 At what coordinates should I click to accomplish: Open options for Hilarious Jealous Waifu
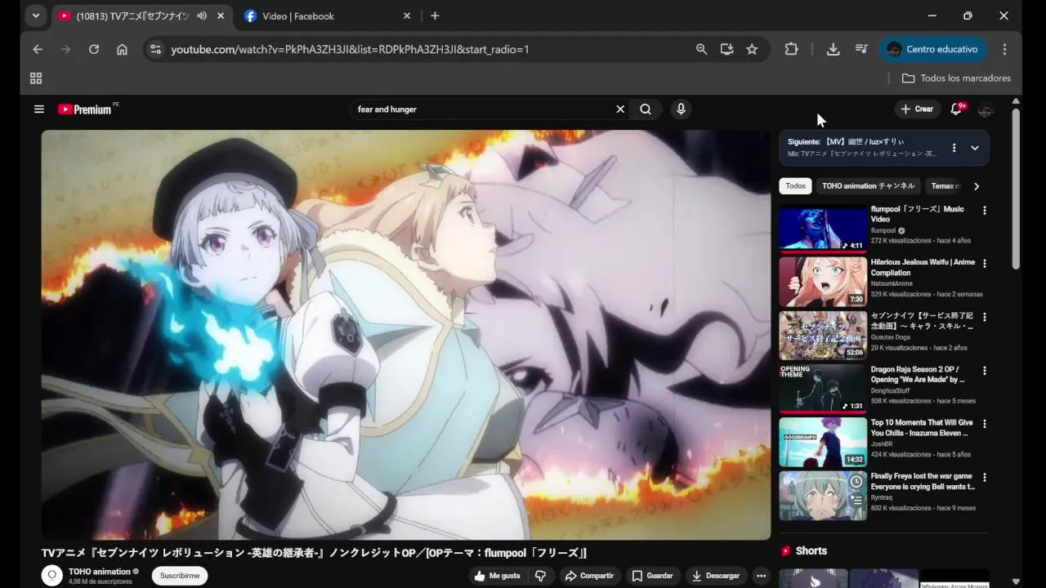pyautogui.click(x=984, y=264)
